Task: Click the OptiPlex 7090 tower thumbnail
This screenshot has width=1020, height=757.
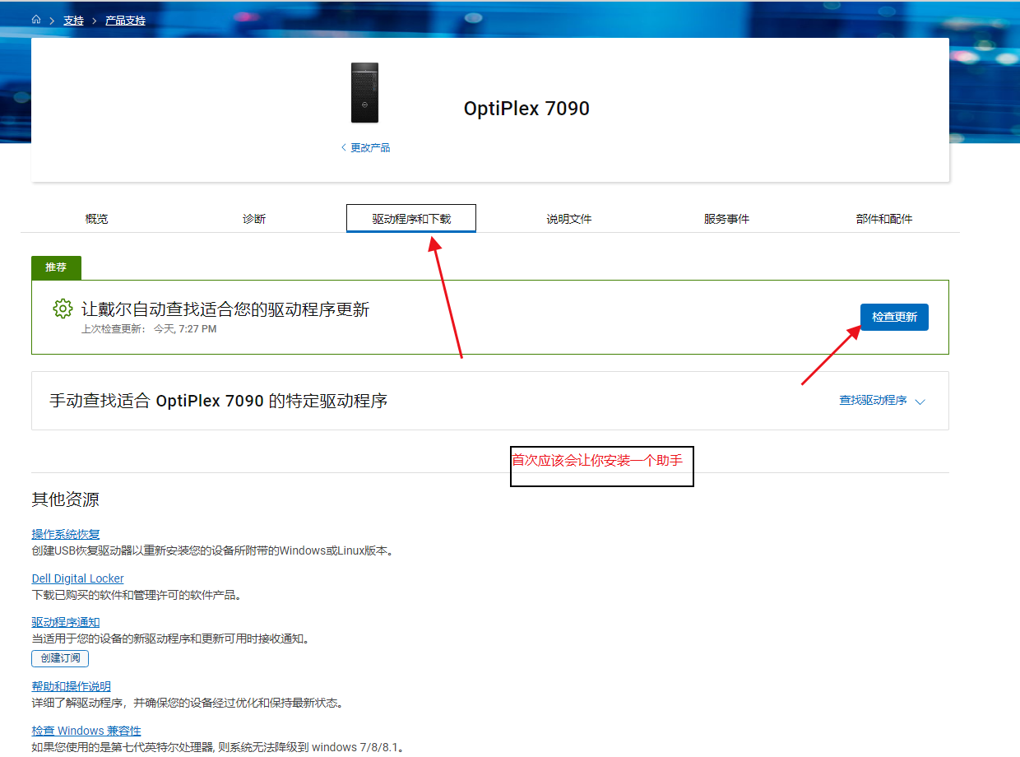Action: coord(364,93)
